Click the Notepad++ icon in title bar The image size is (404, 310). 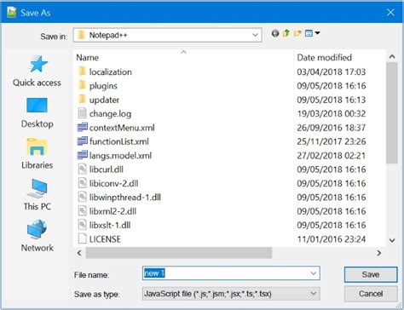point(12,12)
